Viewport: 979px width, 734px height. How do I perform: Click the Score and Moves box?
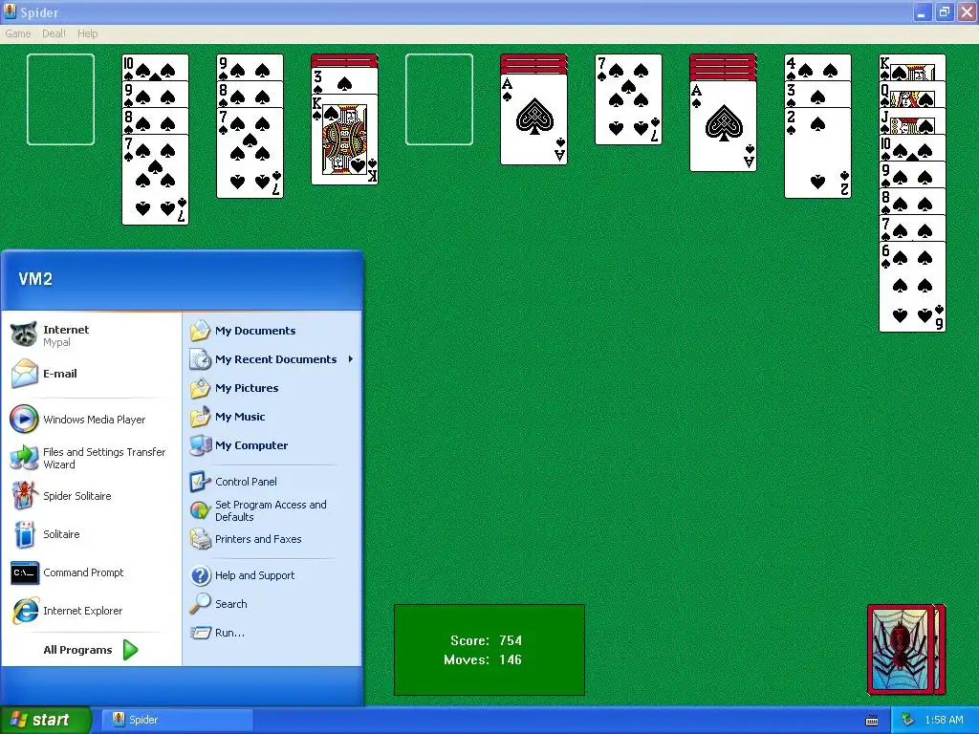click(489, 650)
